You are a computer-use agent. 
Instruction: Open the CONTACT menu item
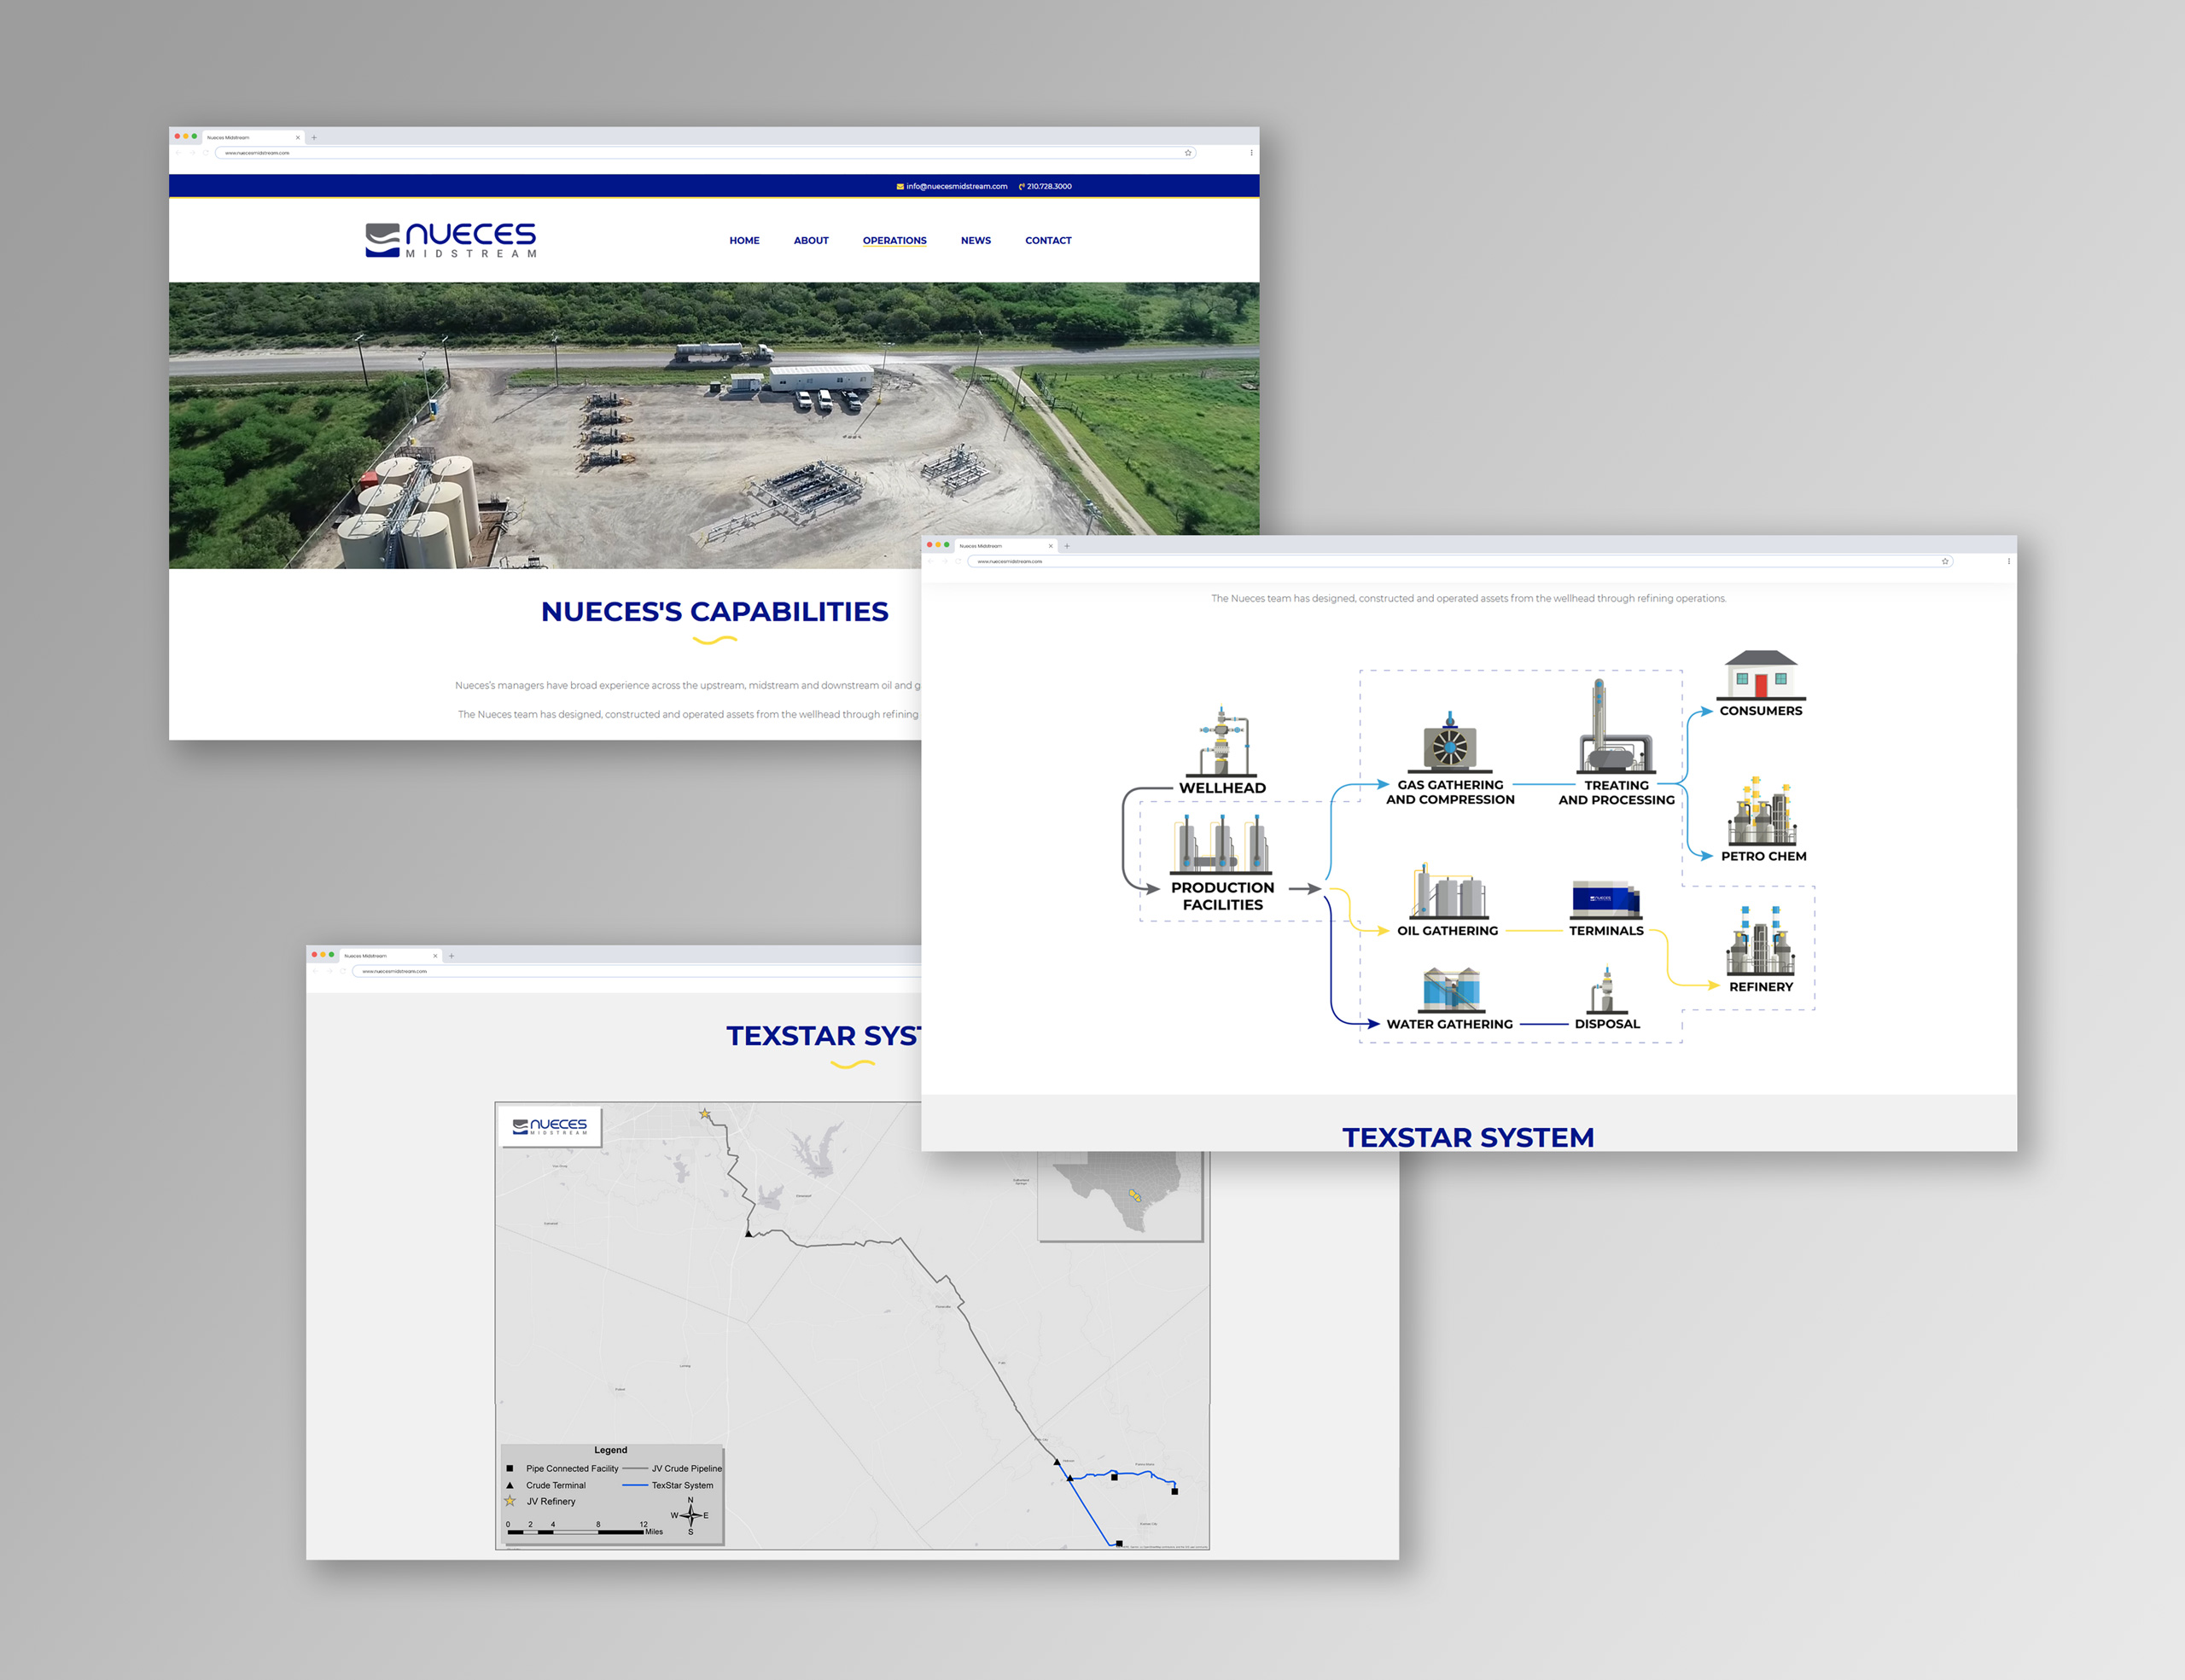click(1048, 241)
